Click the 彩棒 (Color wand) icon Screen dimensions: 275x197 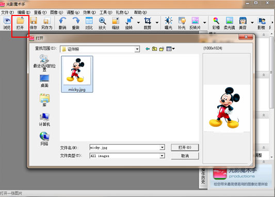(x=216, y=23)
